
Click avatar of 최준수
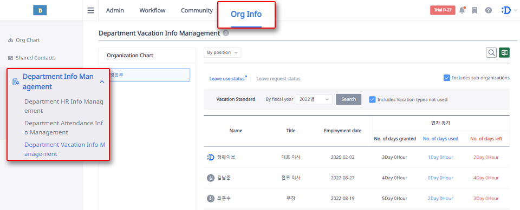coord(211,199)
